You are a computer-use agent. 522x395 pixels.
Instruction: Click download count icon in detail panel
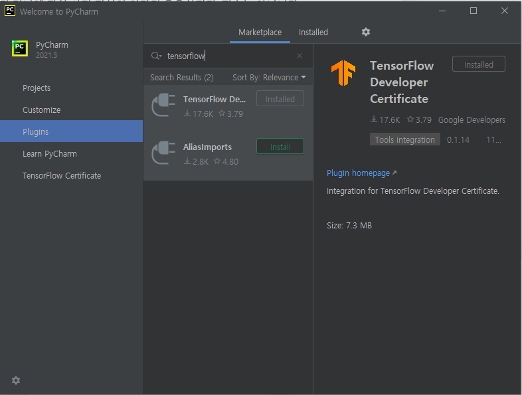[x=373, y=119]
